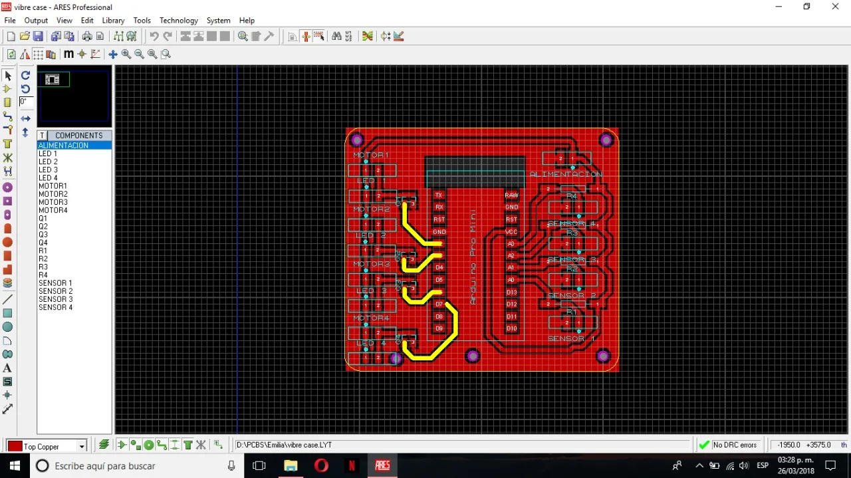Viewport: 851px width, 478px height.
Task: Click the rotate clockwise icon
Action: tap(25, 76)
